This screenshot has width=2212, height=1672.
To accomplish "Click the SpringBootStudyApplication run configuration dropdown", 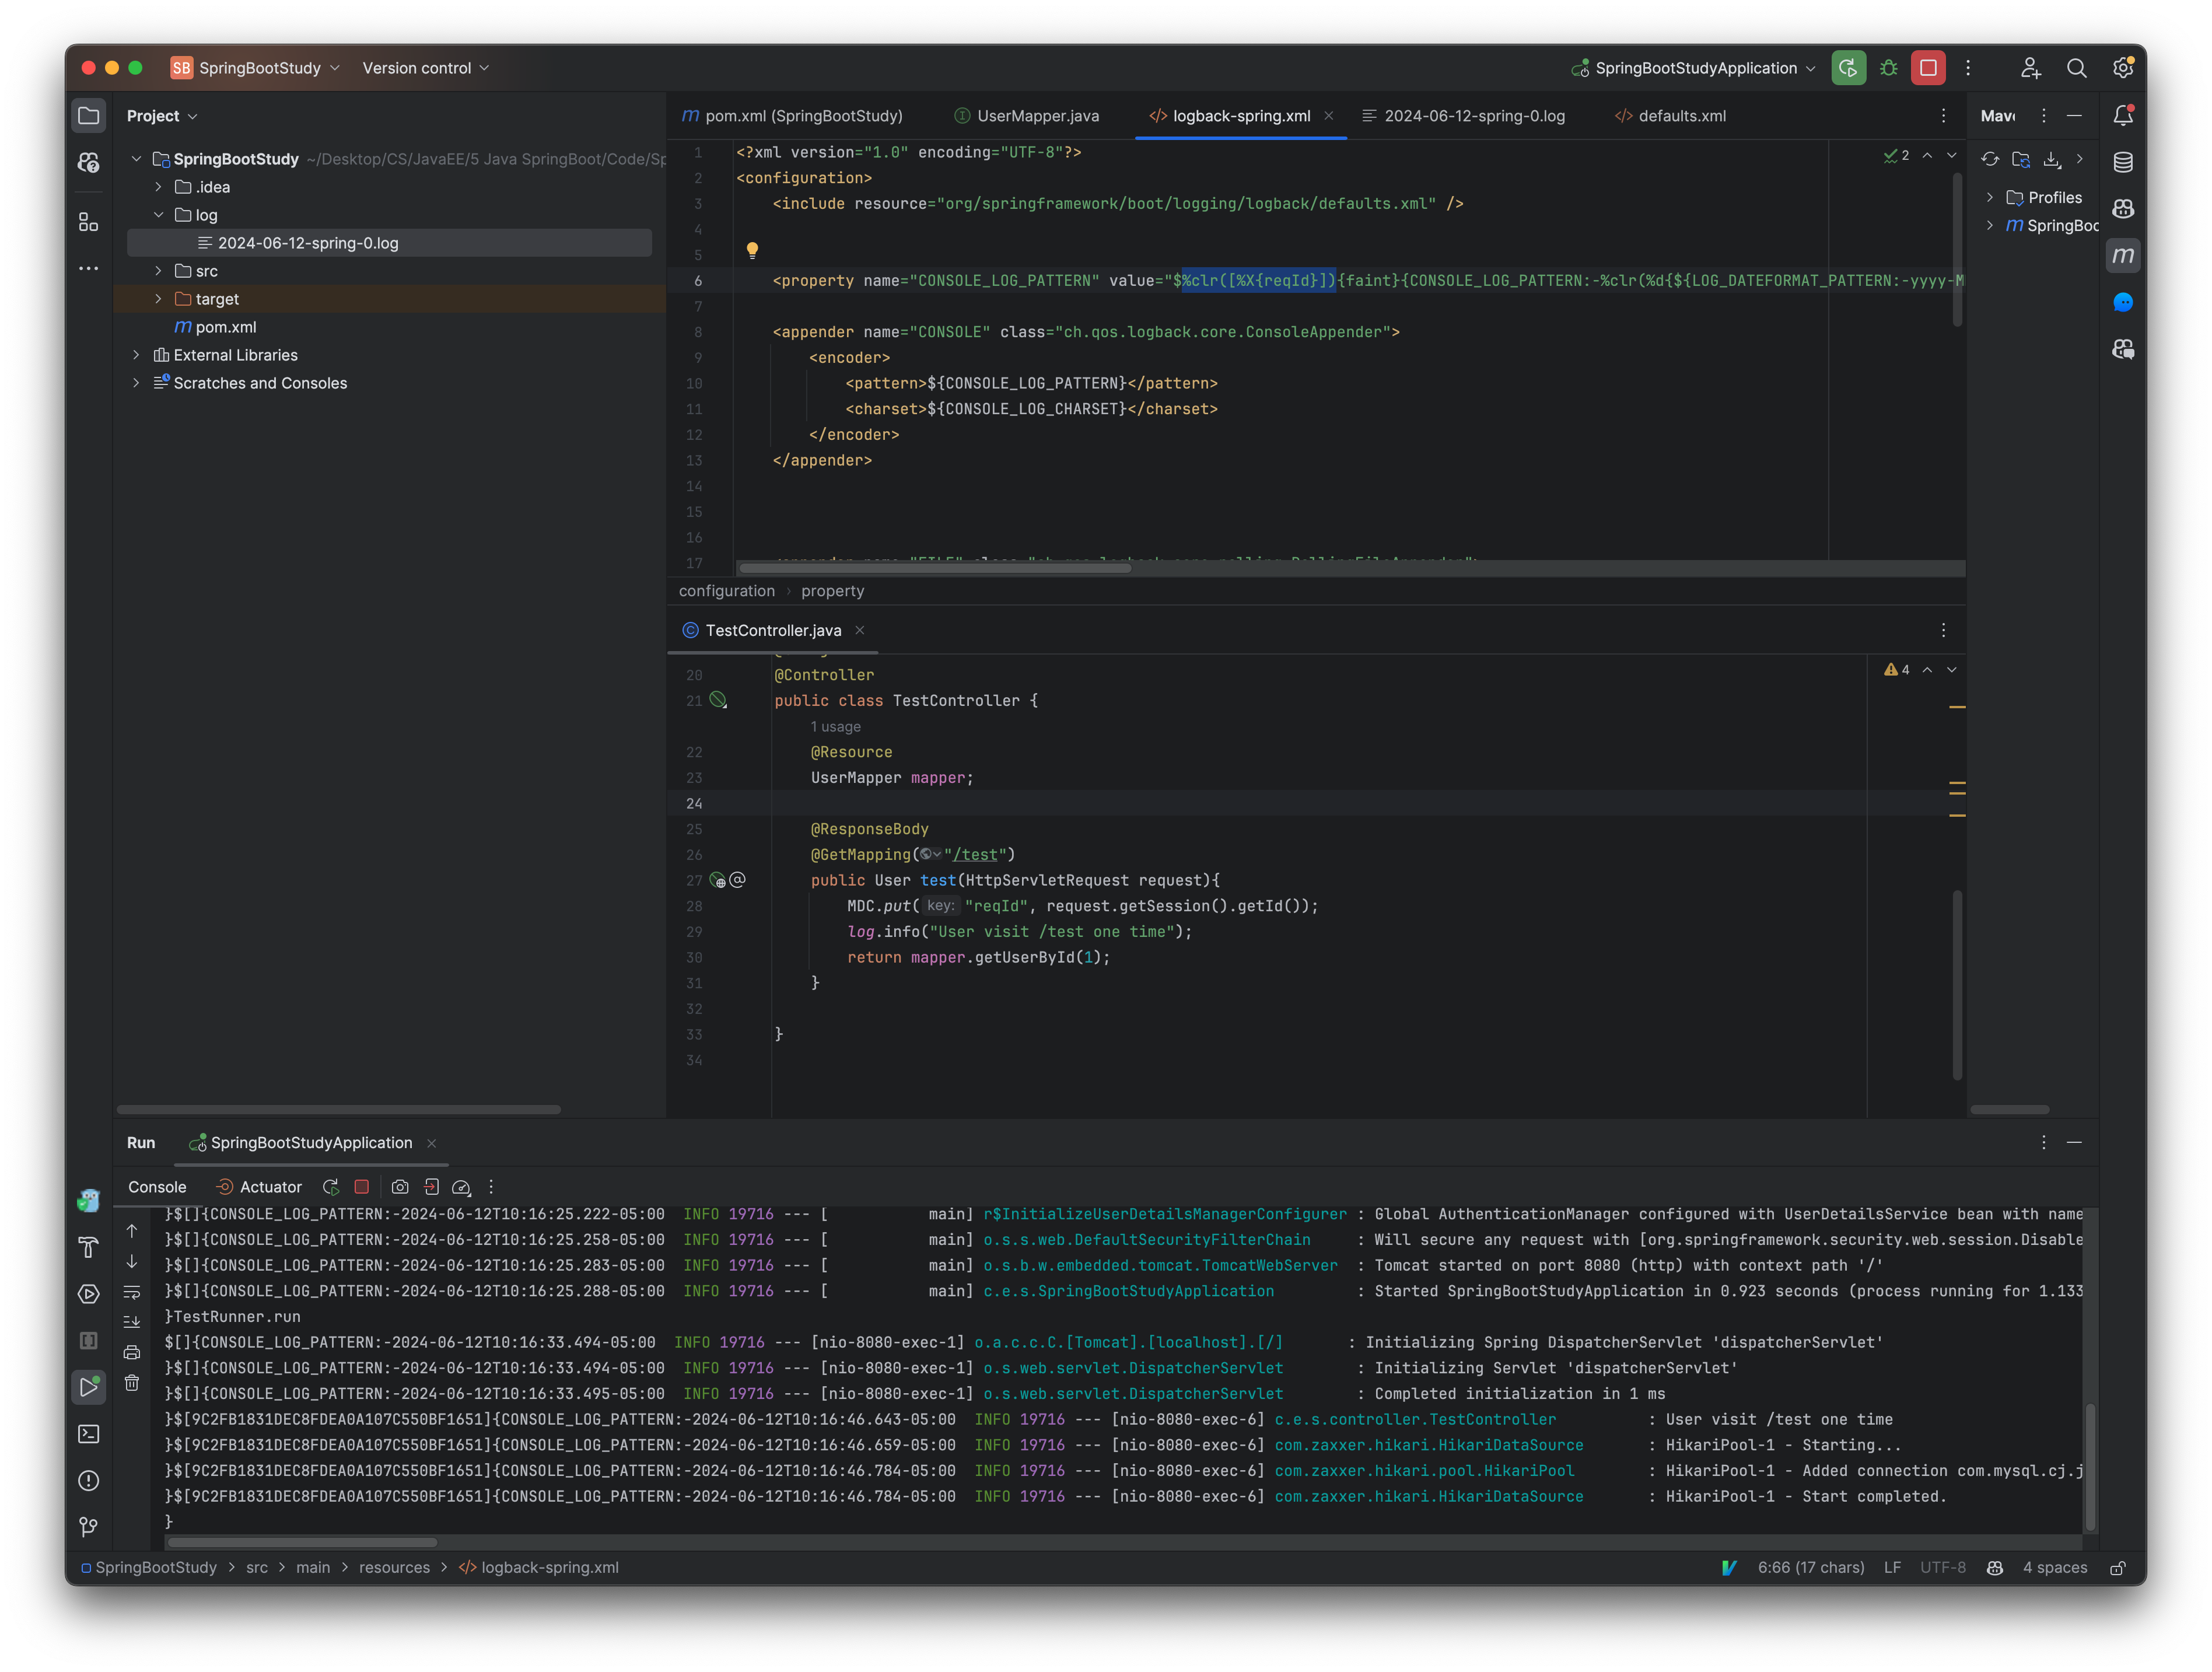I will click(1694, 67).
